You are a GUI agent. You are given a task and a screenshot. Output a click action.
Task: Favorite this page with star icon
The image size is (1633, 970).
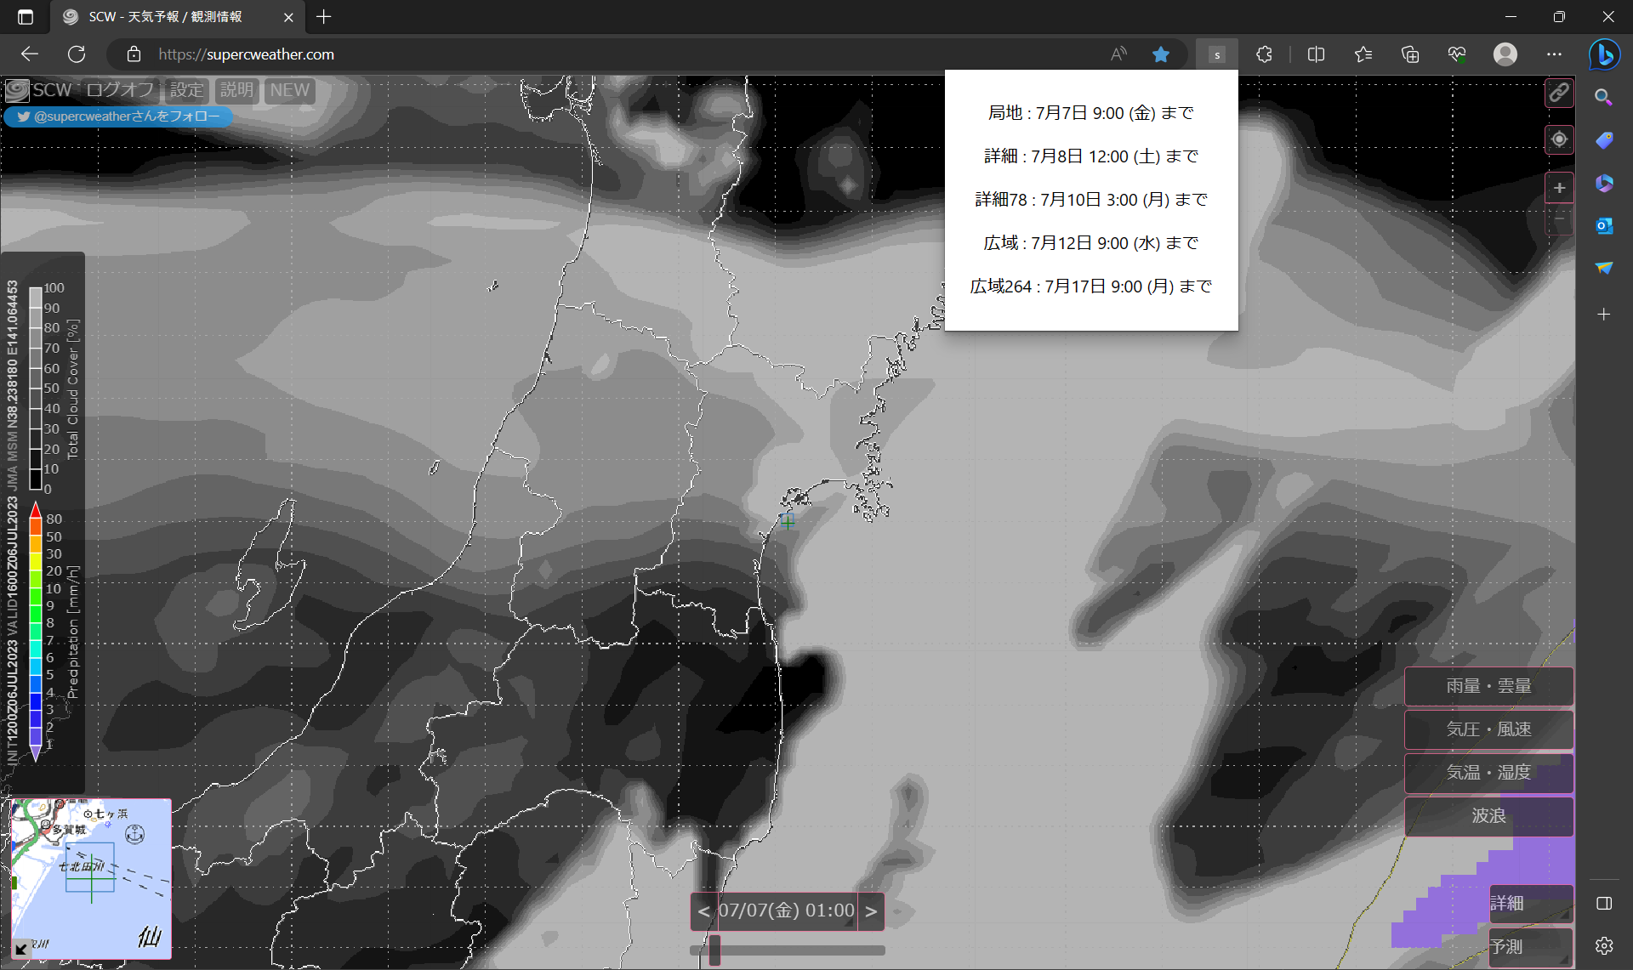click(x=1160, y=54)
